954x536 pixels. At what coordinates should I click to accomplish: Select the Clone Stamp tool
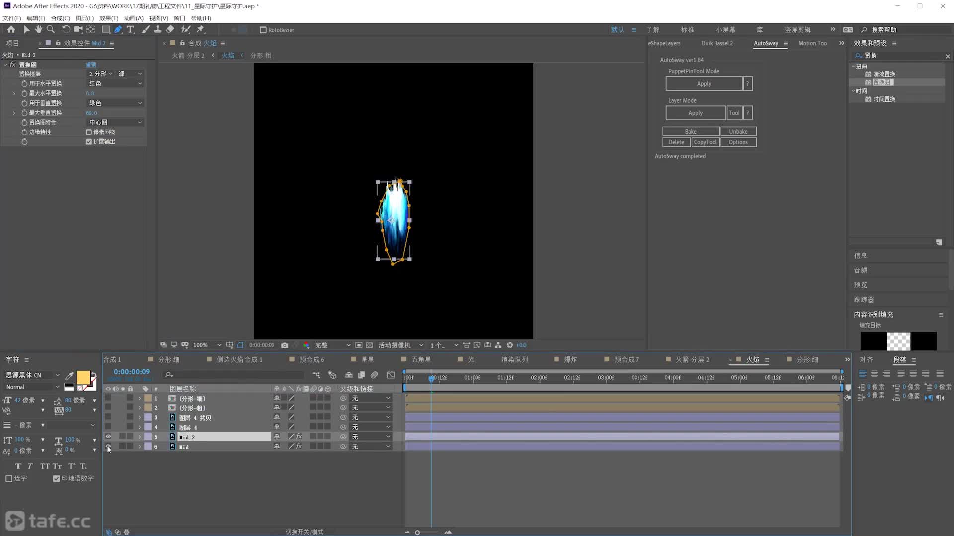(158, 29)
